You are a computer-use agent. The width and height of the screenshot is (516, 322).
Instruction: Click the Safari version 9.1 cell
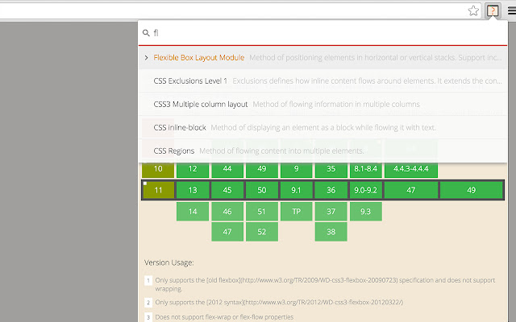coord(296,190)
